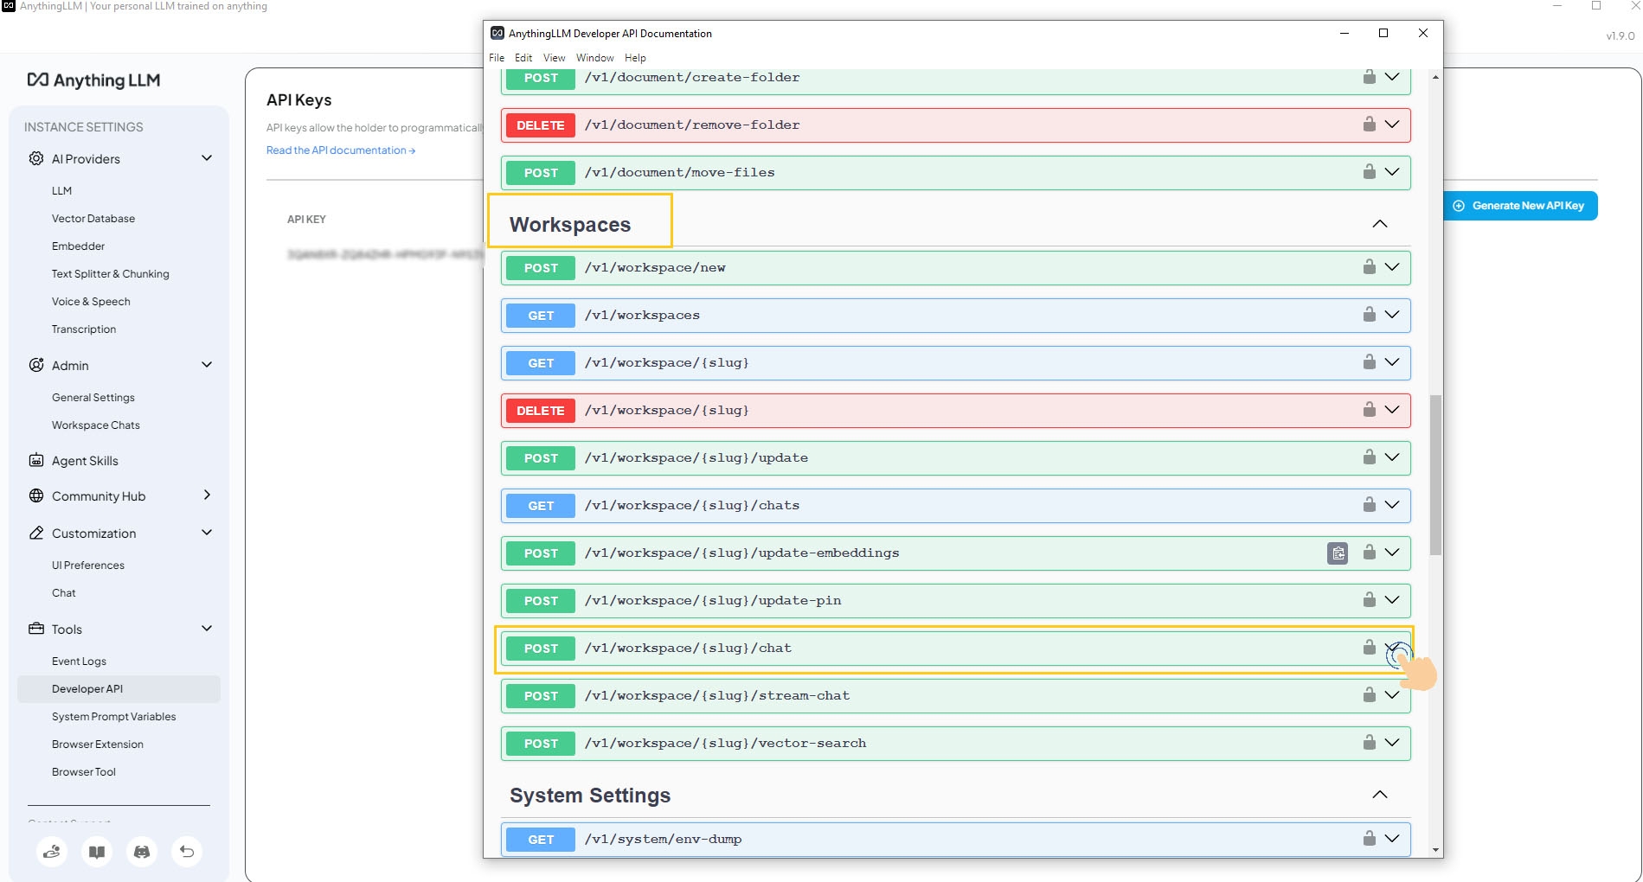
Task: Click the back arrow icon in sidebar footer
Action: coord(187,851)
